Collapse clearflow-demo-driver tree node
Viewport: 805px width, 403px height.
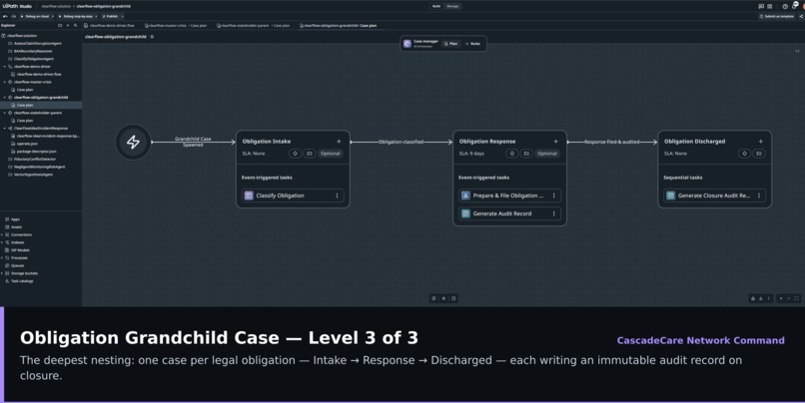(x=5, y=67)
